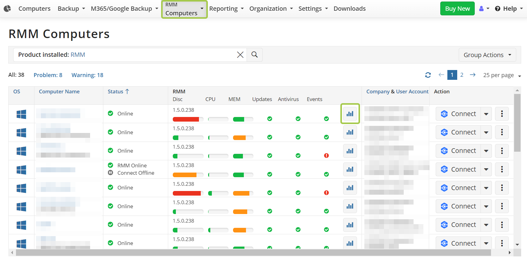Viewport: 527px width, 261px height.
Task: Go to page 2
Action: click(462, 75)
